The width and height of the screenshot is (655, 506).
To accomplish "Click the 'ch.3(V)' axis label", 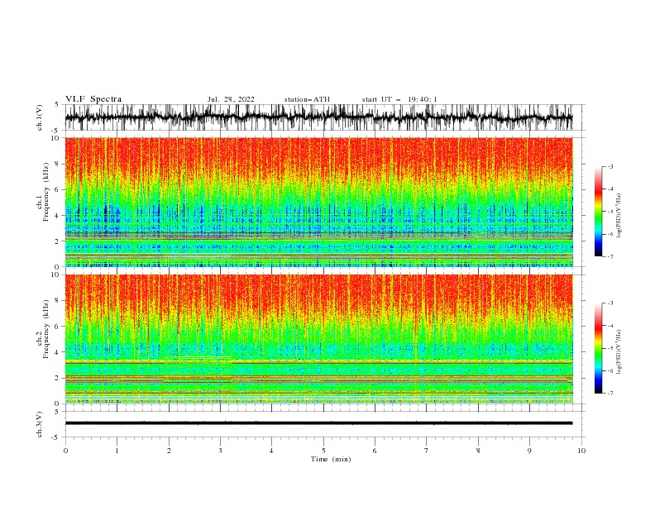I will (x=40, y=424).
